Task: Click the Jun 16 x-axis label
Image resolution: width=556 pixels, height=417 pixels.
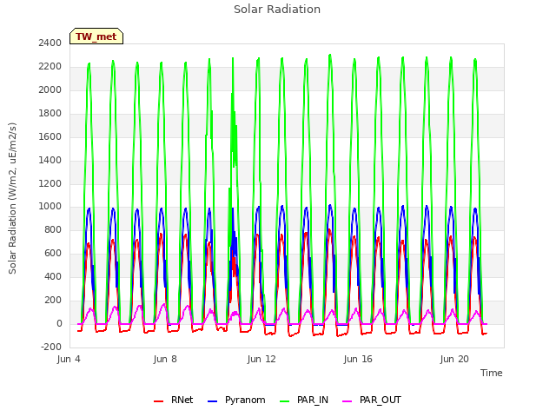Action: tap(358, 359)
